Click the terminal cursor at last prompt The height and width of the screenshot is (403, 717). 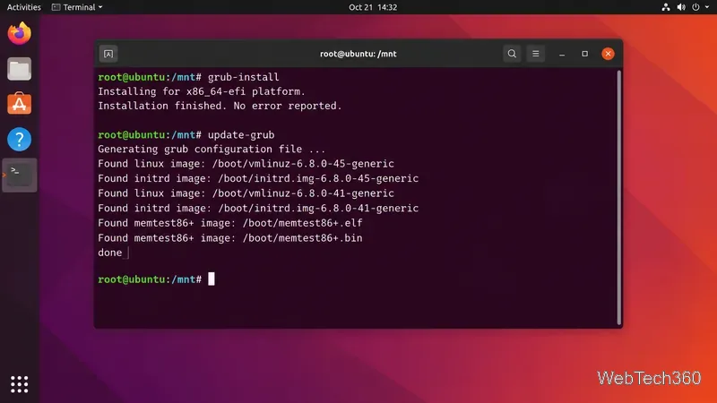[212, 279]
